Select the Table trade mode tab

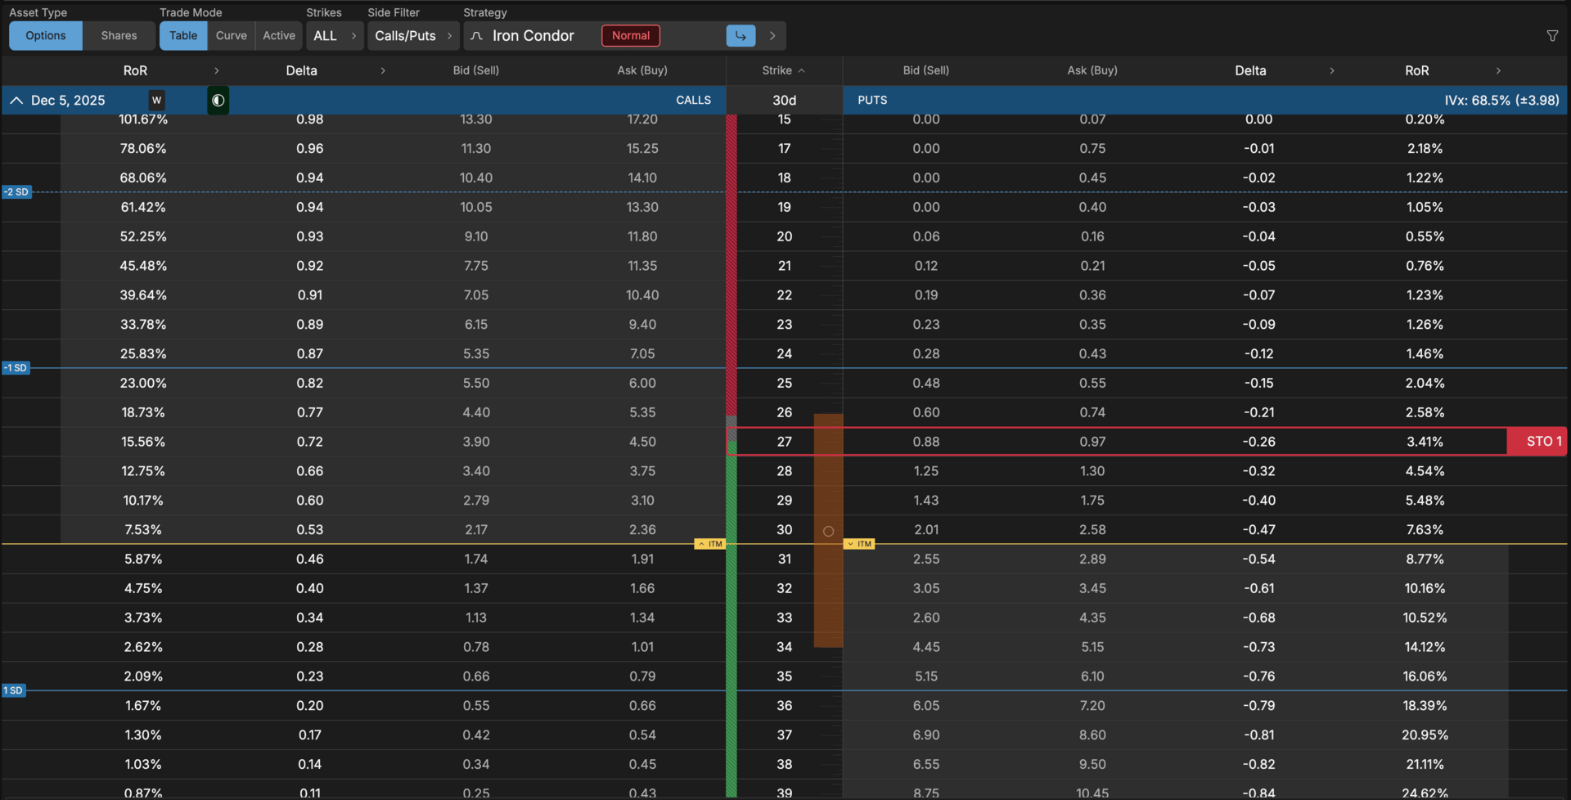183,36
